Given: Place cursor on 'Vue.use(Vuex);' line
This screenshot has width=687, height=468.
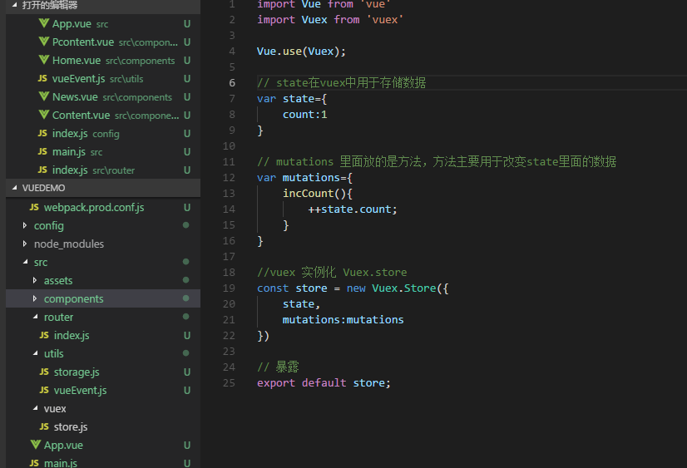Looking at the screenshot, I should [x=301, y=52].
